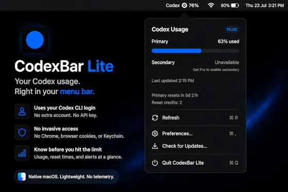Click the "Unavailable" secondary status
288x192 pixels.
227,62
